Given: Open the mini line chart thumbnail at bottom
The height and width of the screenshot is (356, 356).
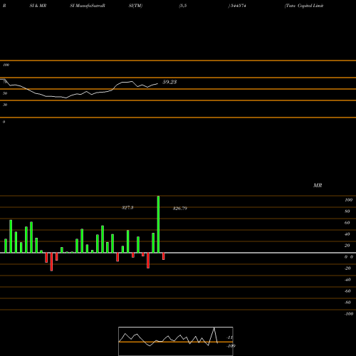Looking at the screenshot, I should pos(176,341).
